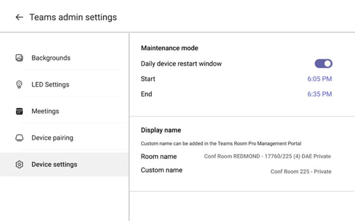Go to the Meetings settings section

click(45, 111)
